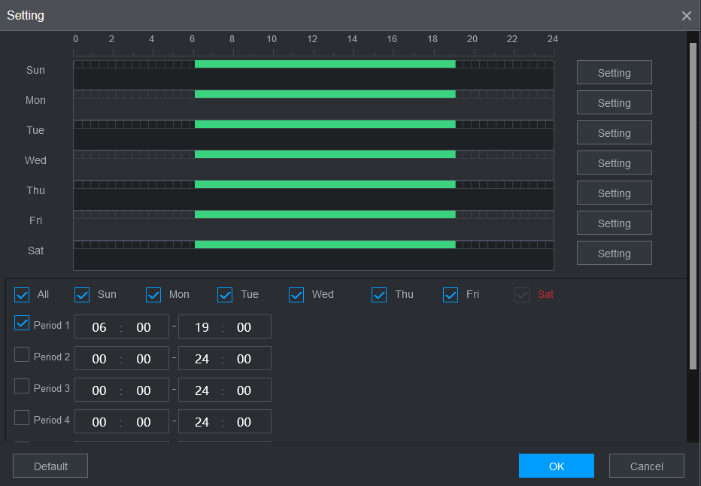This screenshot has width=701, height=486.
Task: Disable the Period 1 checkbox
Action: (x=22, y=323)
